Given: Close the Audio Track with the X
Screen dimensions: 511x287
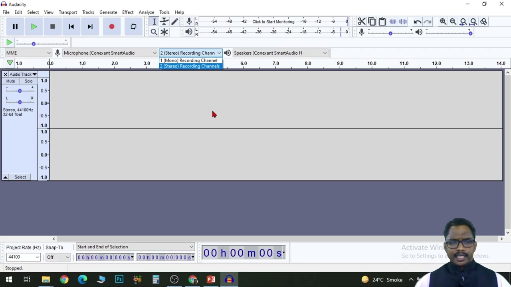Looking at the screenshot, I should (5, 75).
